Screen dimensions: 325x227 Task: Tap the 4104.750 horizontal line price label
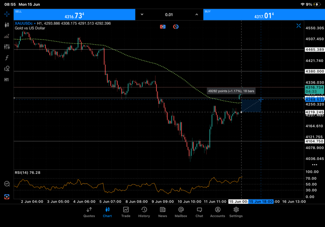pos(315,141)
